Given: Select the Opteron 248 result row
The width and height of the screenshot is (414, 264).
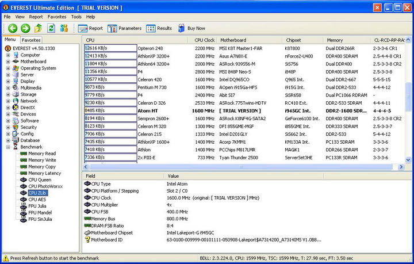Looking at the screenshot, I should point(243,48).
